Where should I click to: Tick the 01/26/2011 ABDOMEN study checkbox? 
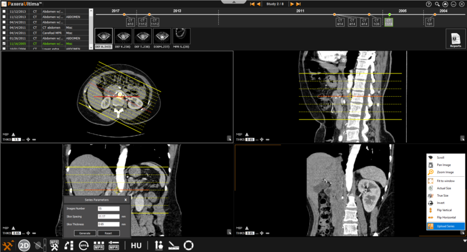pos(5,37)
